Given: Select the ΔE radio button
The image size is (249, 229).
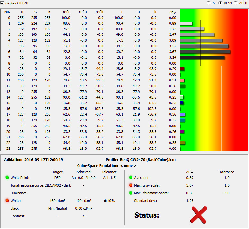Looking at the screenshot, I should point(209,3).
